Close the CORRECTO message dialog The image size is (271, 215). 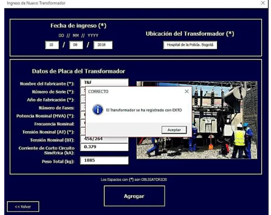click(x=186, y=91)
